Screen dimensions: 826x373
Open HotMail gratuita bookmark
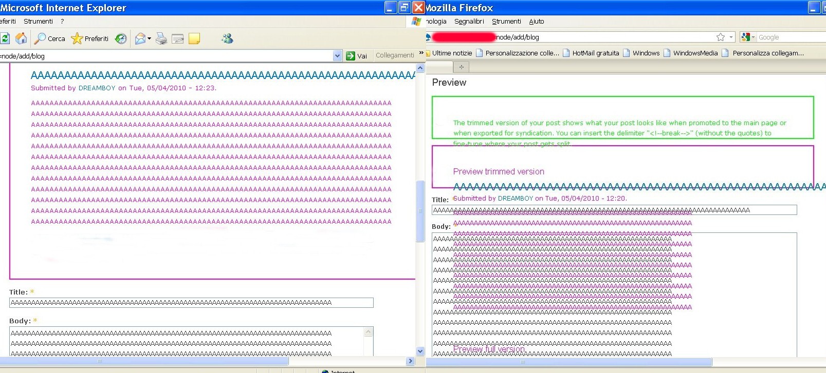pos(591,53)
